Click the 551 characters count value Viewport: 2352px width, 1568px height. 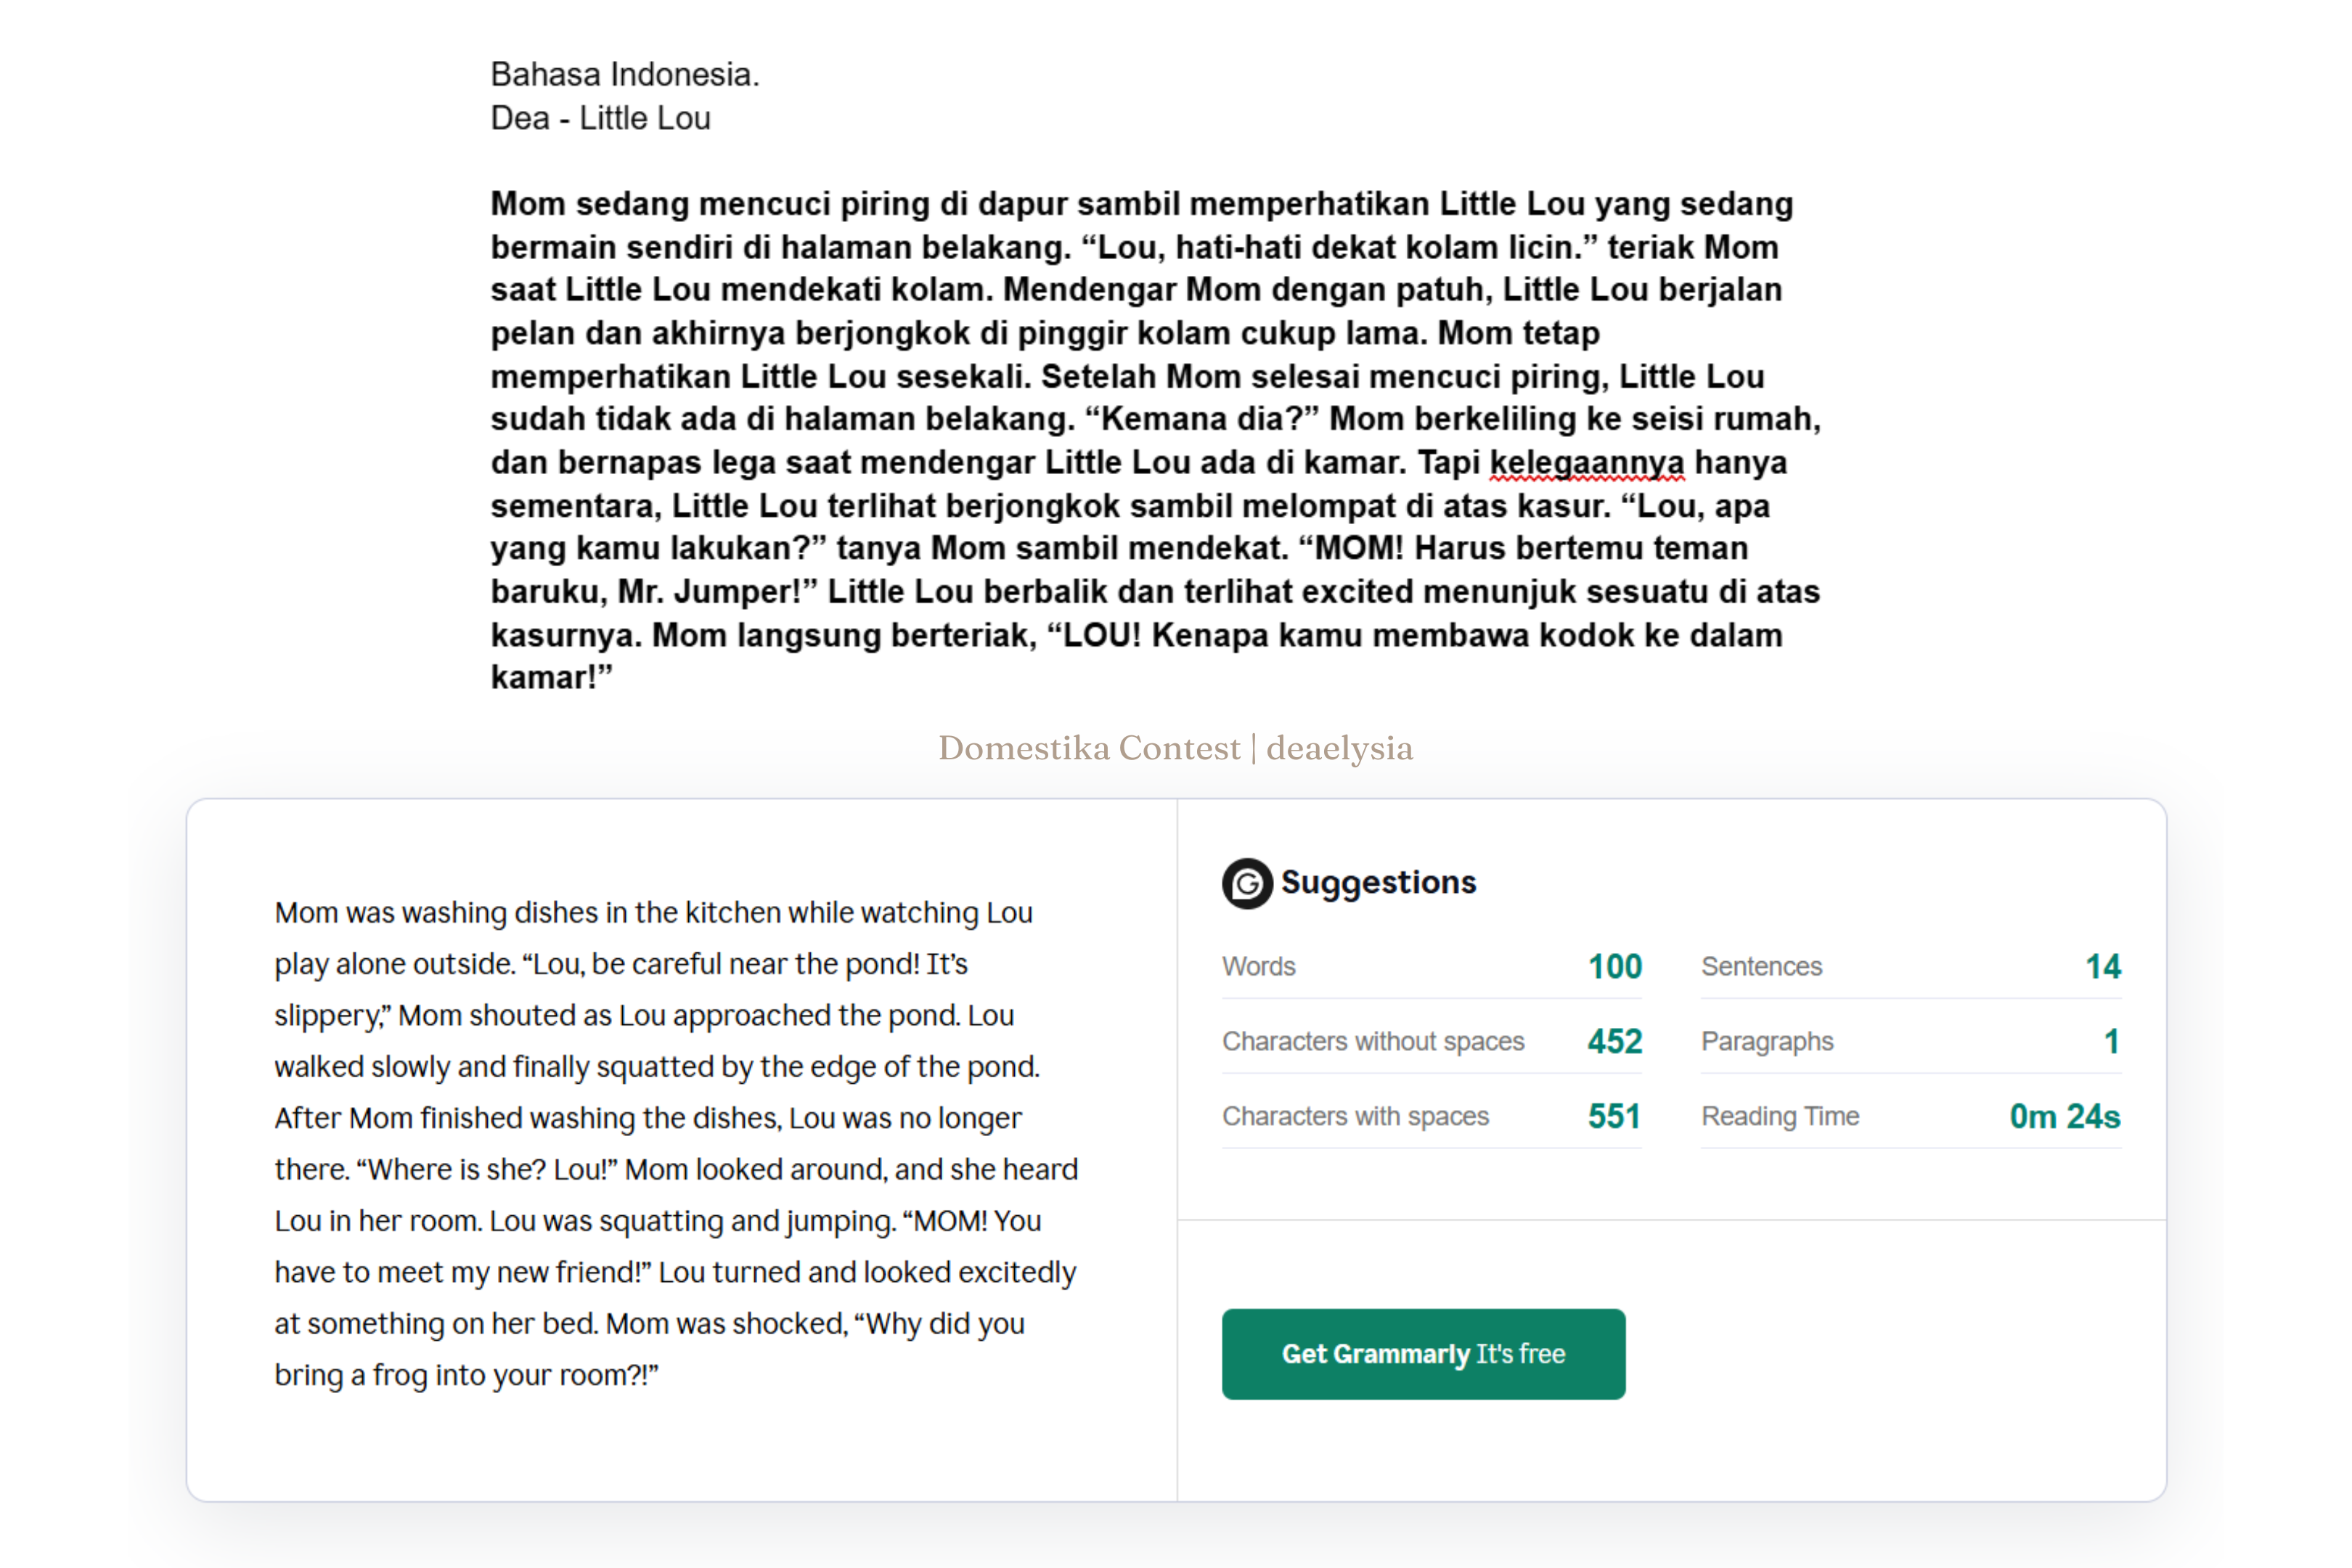tap(1614, 1116)
